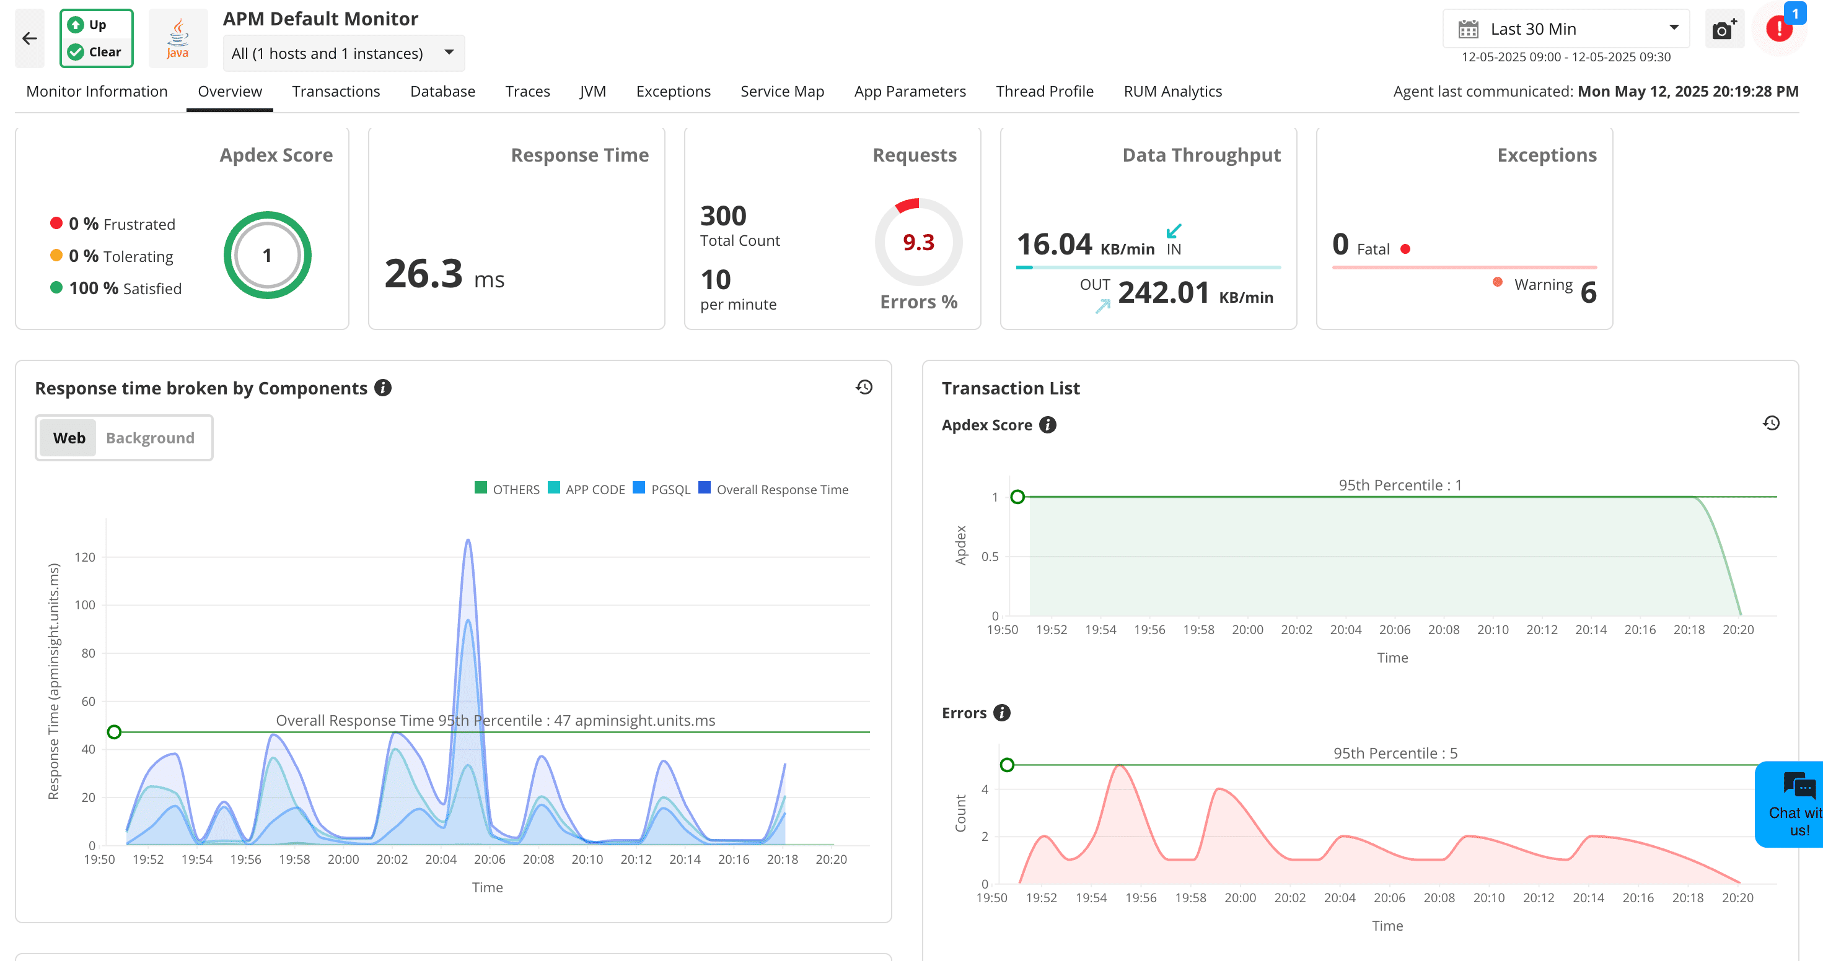The image size is (1823, 961).
Task: Click info icon next to Errors heading
Action: pyautogui.click(x=1001, y=713)
